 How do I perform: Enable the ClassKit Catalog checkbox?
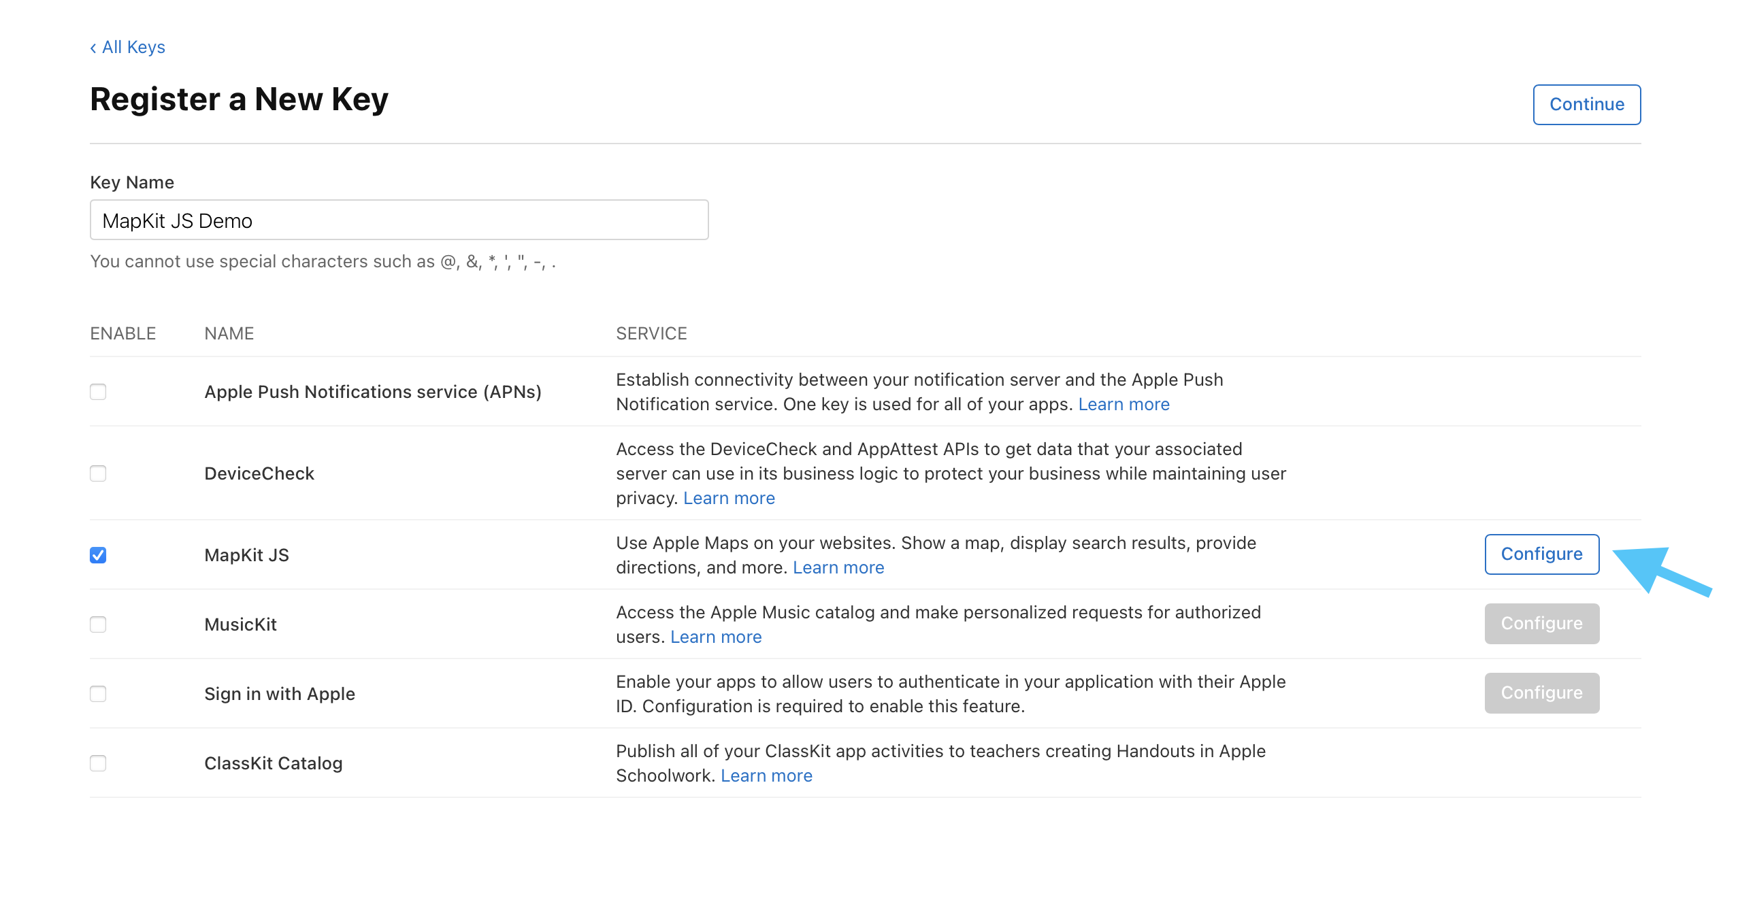tap(98, 763)
